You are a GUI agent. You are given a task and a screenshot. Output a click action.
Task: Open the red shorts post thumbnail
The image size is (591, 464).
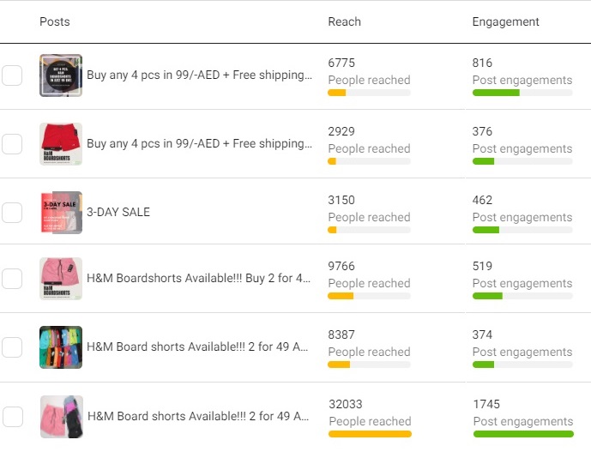point(61,144)
